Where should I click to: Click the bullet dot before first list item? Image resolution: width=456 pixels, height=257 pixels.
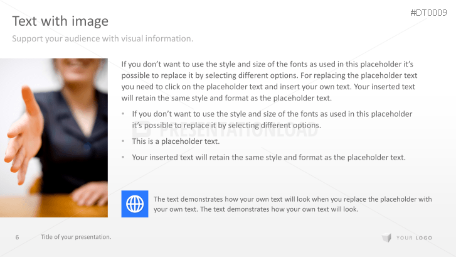[x=124, y=114]
